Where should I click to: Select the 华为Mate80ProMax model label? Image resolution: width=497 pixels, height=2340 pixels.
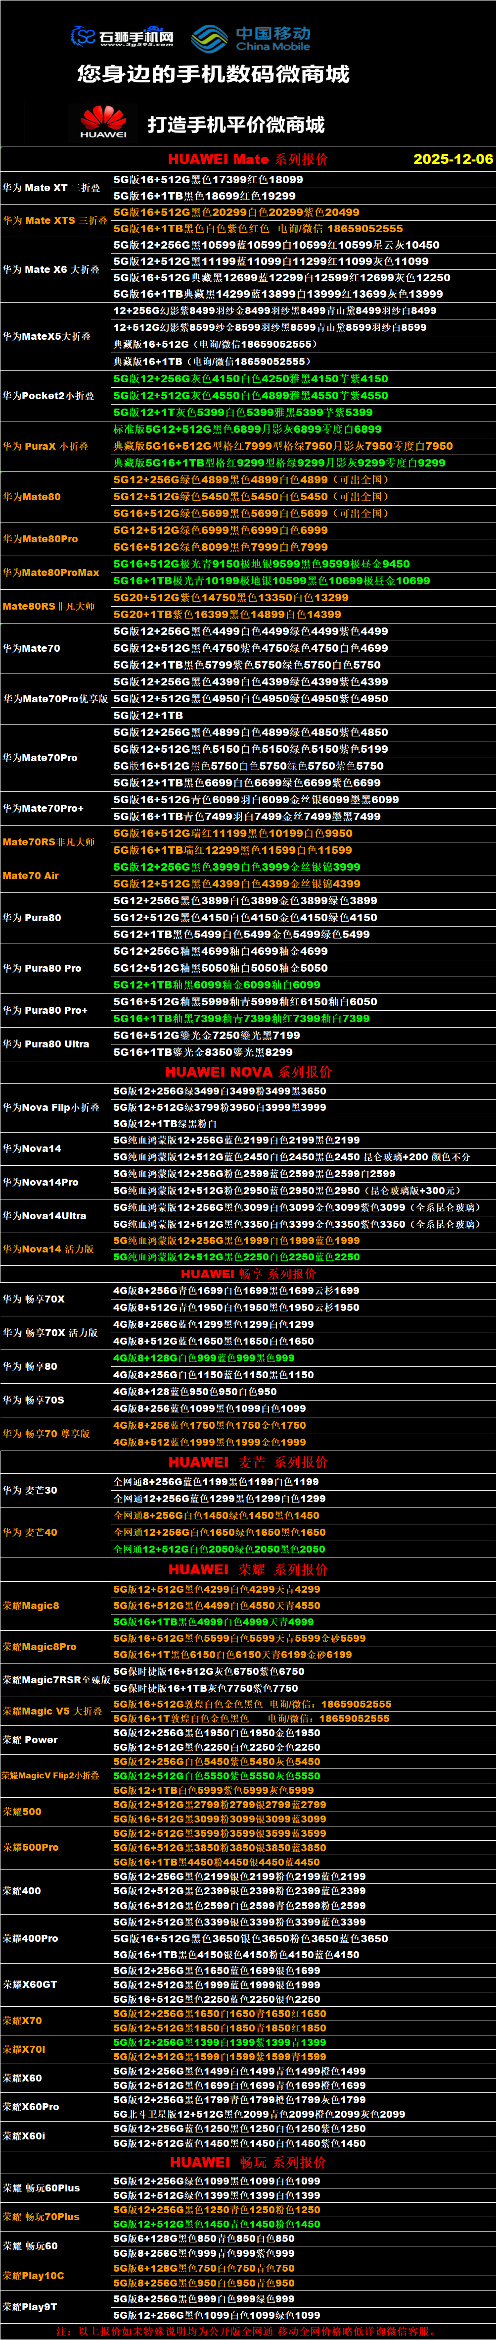[51, 573]
